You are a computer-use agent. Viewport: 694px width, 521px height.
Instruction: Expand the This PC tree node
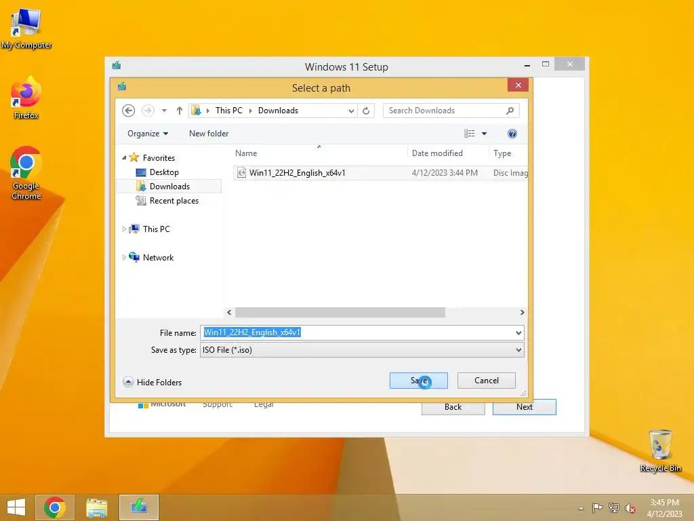125,229
